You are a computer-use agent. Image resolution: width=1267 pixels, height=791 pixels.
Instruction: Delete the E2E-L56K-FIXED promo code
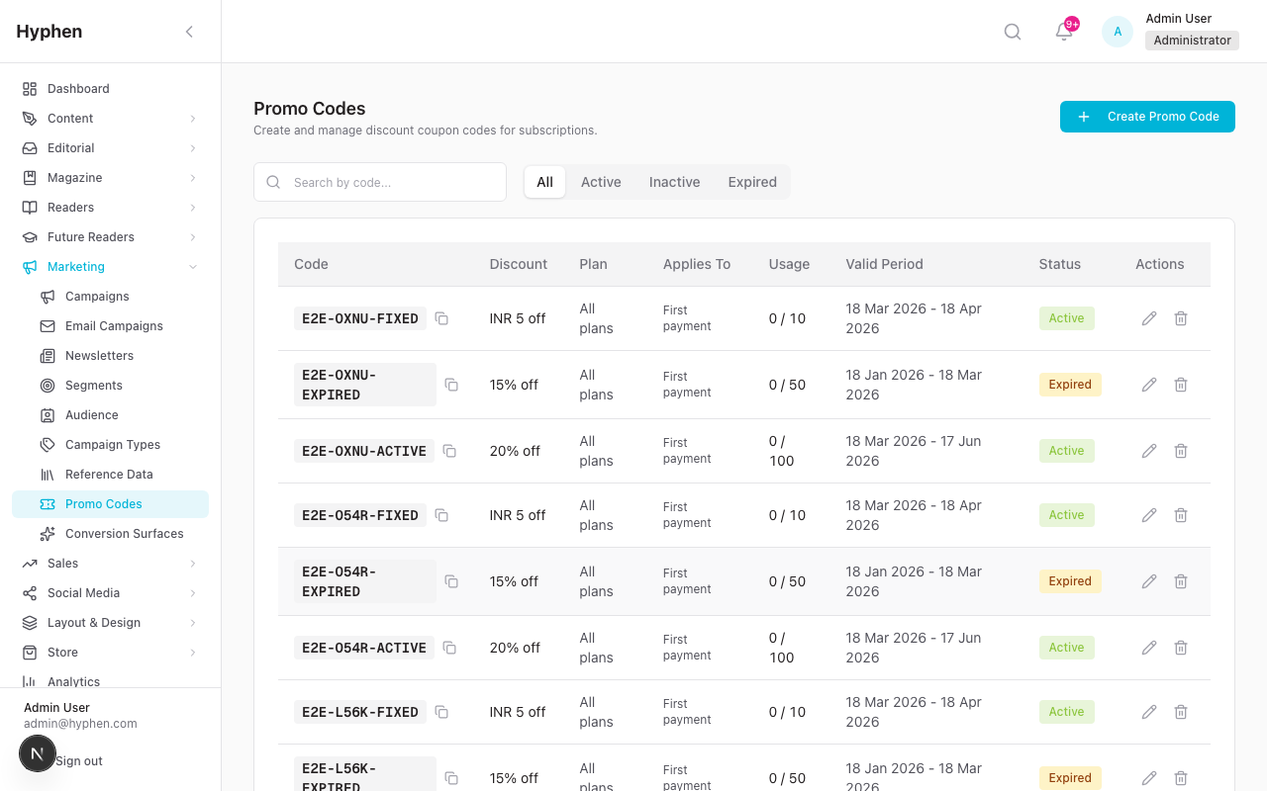click(1181, 712)
